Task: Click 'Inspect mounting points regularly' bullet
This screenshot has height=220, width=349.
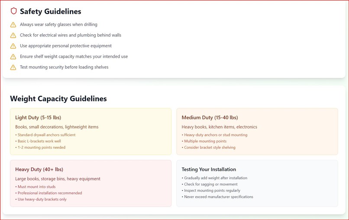Action: tap(211, 190)
